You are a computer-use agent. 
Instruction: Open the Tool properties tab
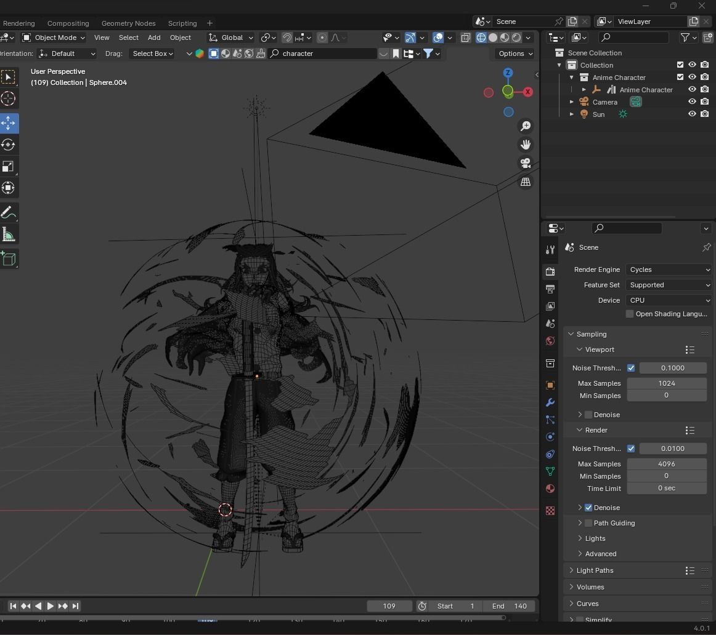pyautogui.click(x=550, y=249)
